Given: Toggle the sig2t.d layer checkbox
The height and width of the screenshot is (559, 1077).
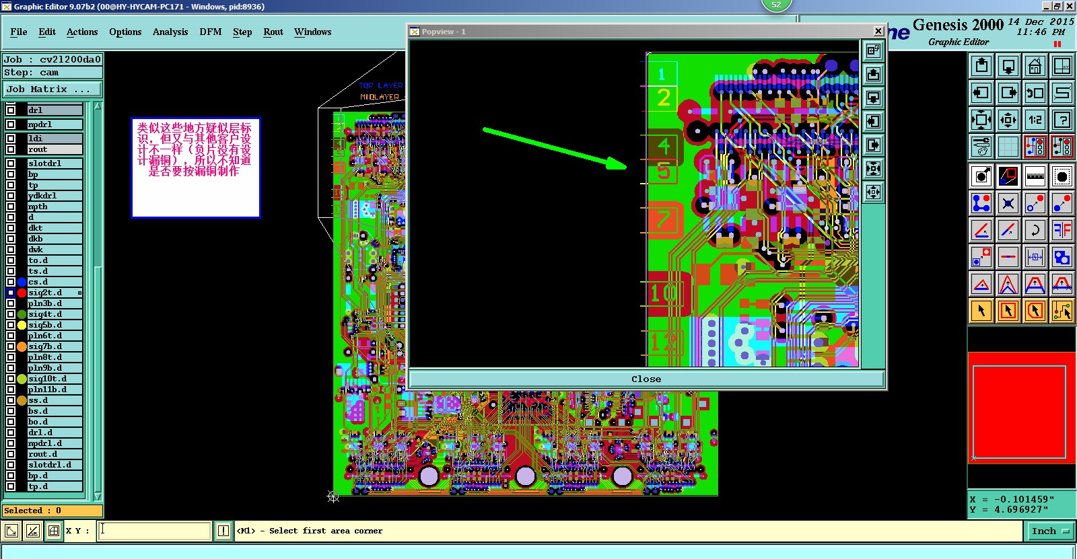Looking at the screenshot, I should 11,293.
